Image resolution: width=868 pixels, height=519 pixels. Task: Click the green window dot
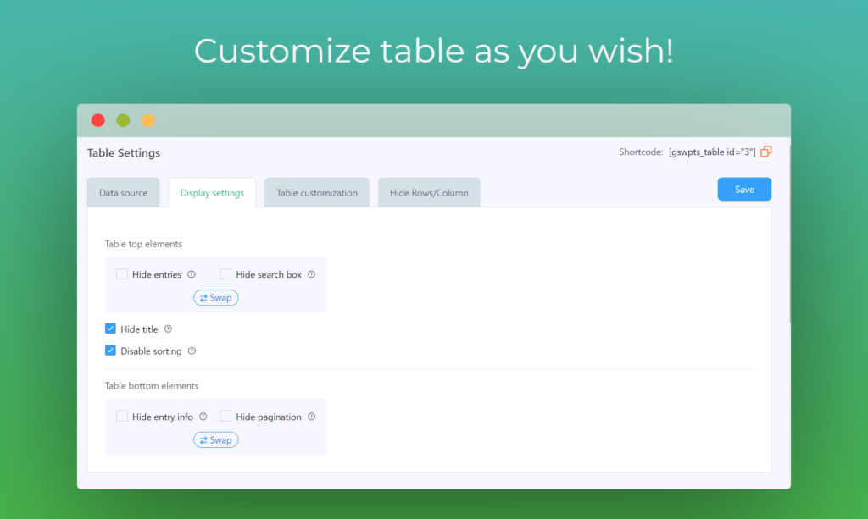123,120
